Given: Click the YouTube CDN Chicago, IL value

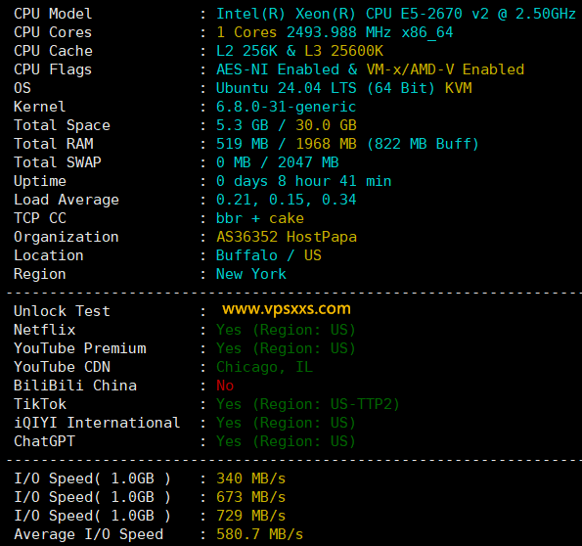Looking at the screenshot, I should (265, 367).
